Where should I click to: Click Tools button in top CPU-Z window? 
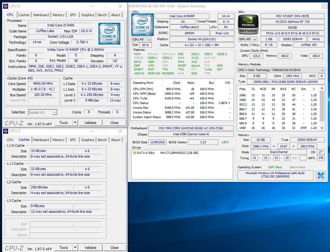pos(63,122)
